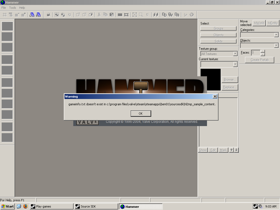Open the Help menu
The height and width of the screenshot is (210, 280).
coord(22,8)
